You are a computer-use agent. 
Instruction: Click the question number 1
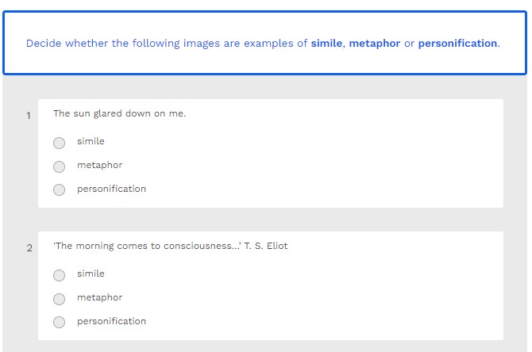29,116
